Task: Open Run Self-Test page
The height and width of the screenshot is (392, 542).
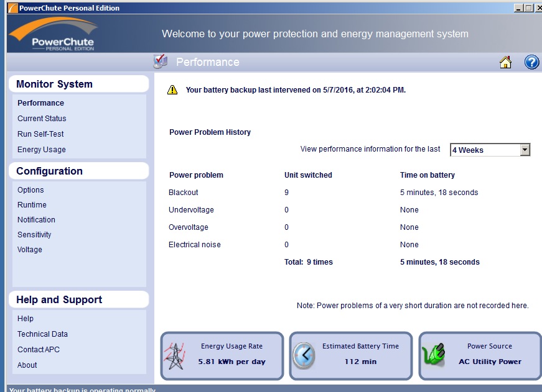Action: [40, 134]
